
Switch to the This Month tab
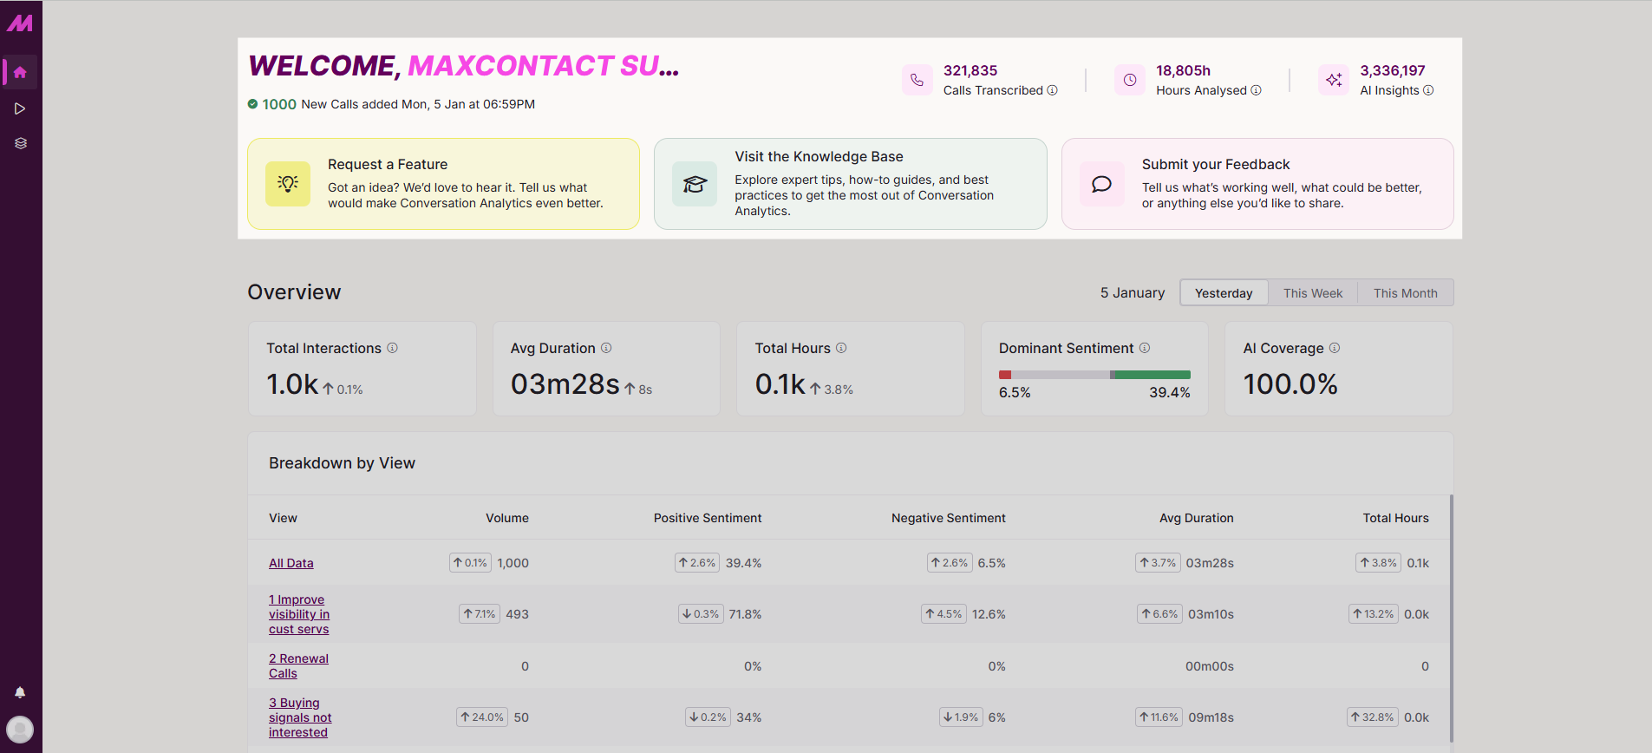tap(1406, 293)
